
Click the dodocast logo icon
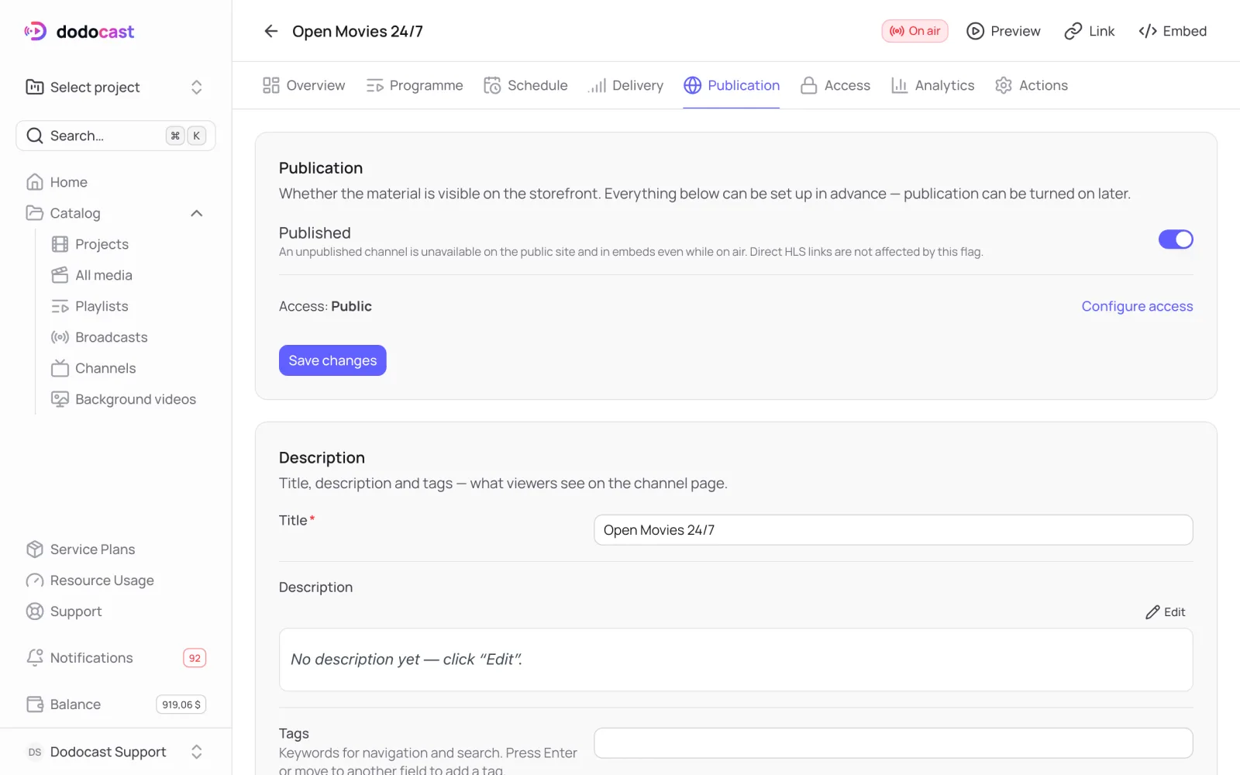[x=36, y=31]
